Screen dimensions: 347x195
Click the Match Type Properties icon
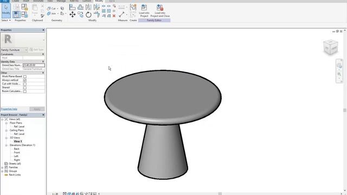click(42, 16)
